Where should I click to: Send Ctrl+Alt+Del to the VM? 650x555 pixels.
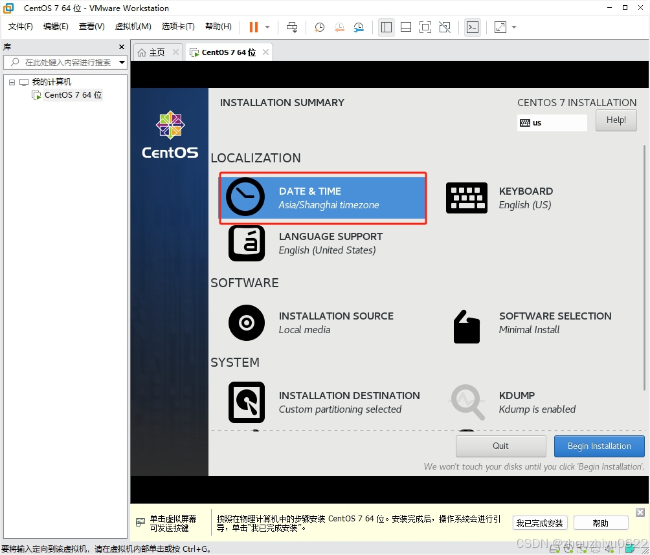(292, 27)
